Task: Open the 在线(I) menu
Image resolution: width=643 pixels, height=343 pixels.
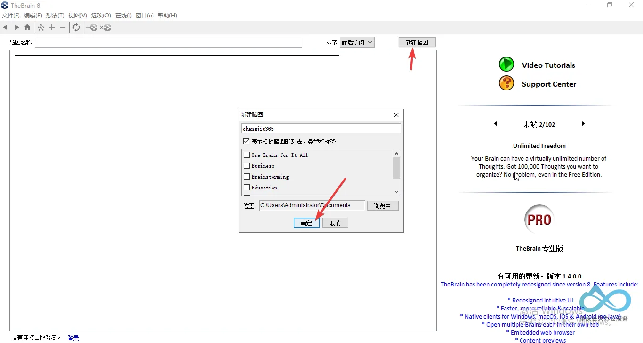Action: click(x=123, y=16)
